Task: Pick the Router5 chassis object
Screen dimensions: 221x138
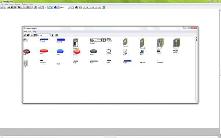Action: click(x=98, y=40)
